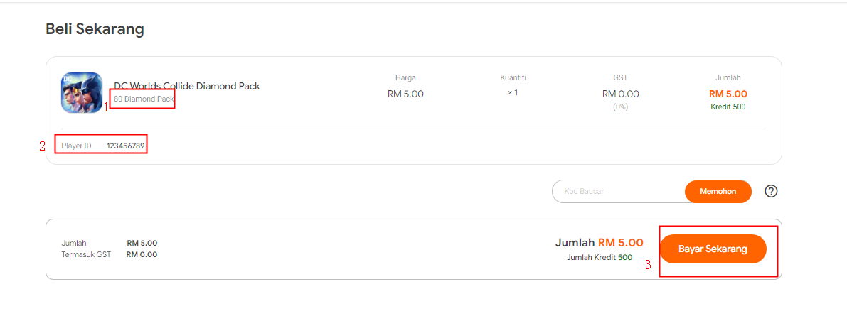Click the Player ID label
Viewport: 847px width, 321px height.
coord(76,146)
